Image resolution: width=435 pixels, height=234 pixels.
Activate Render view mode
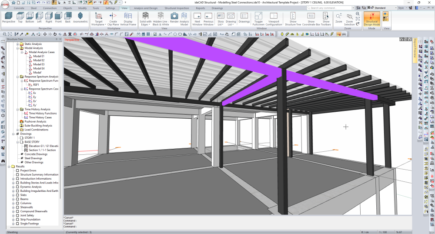[x=174, y=18]
